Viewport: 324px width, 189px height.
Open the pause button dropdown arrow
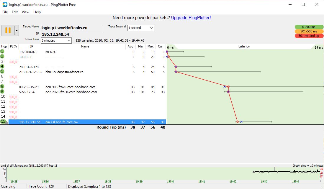[x=17, y=30]
